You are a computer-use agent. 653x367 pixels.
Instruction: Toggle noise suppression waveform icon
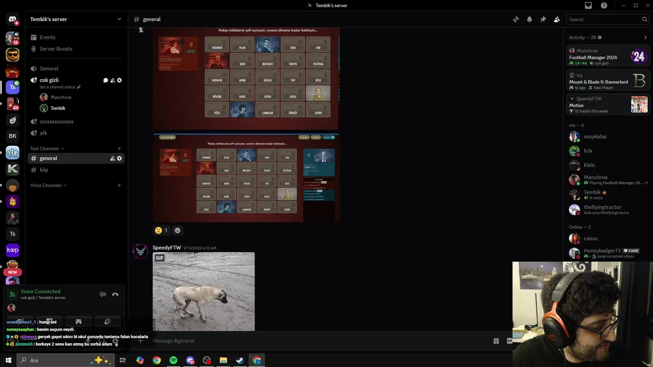(x=103, y=294)
